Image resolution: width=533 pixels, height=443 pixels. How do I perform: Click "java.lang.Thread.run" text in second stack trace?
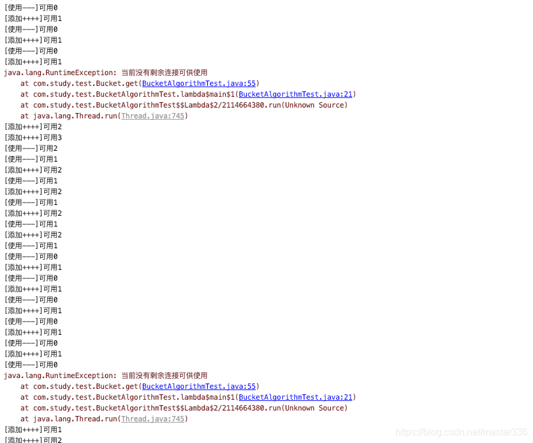[75, 419]
